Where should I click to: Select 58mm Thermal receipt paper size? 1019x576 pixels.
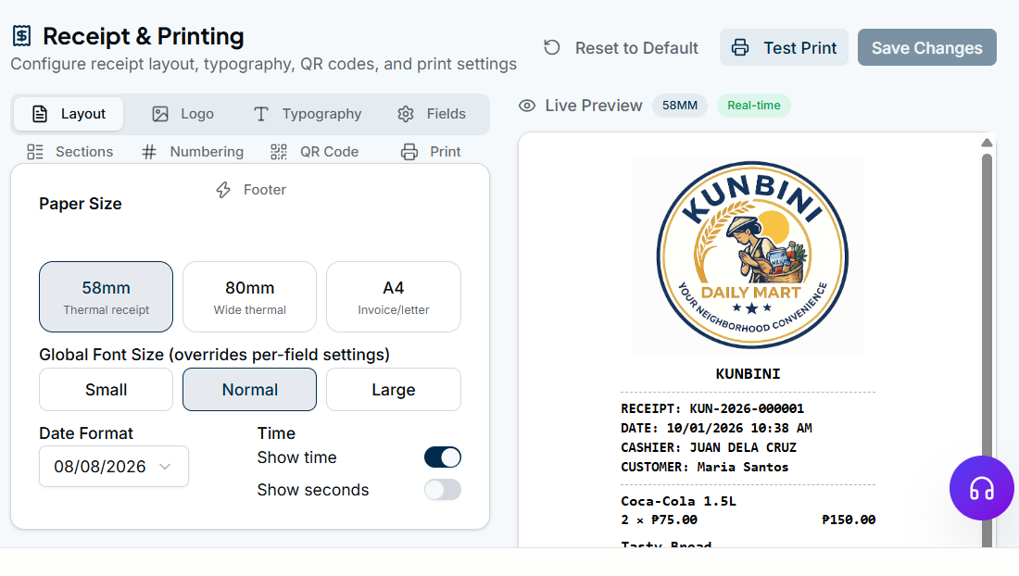(106, 296)
